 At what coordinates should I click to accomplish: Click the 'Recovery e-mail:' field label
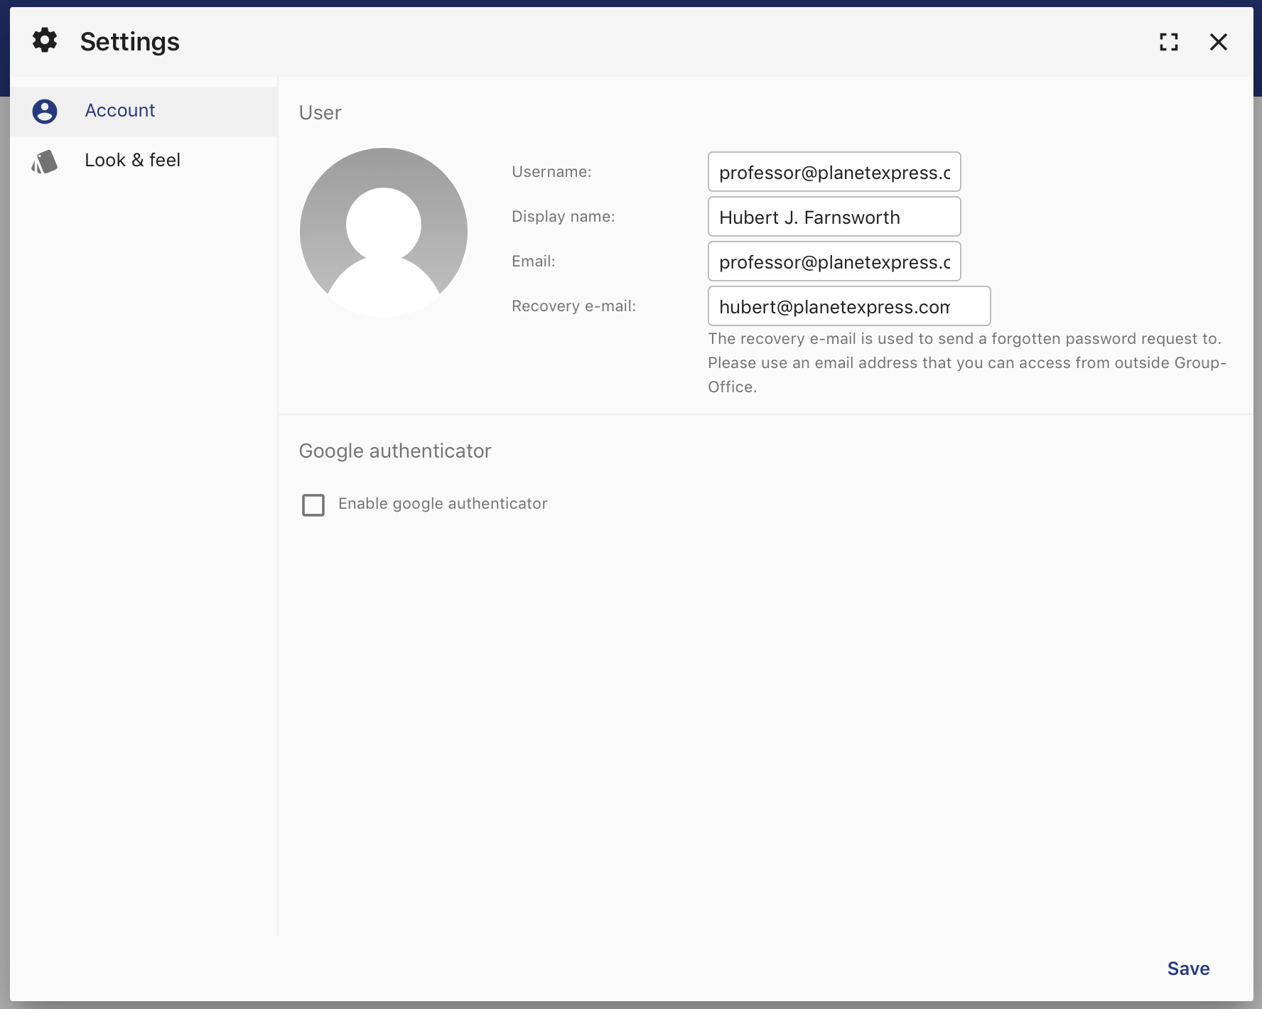(x=574, y=306)
